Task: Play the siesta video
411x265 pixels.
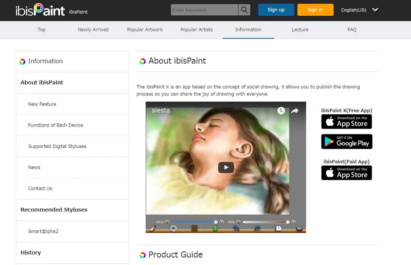Action: click(226, 167)
